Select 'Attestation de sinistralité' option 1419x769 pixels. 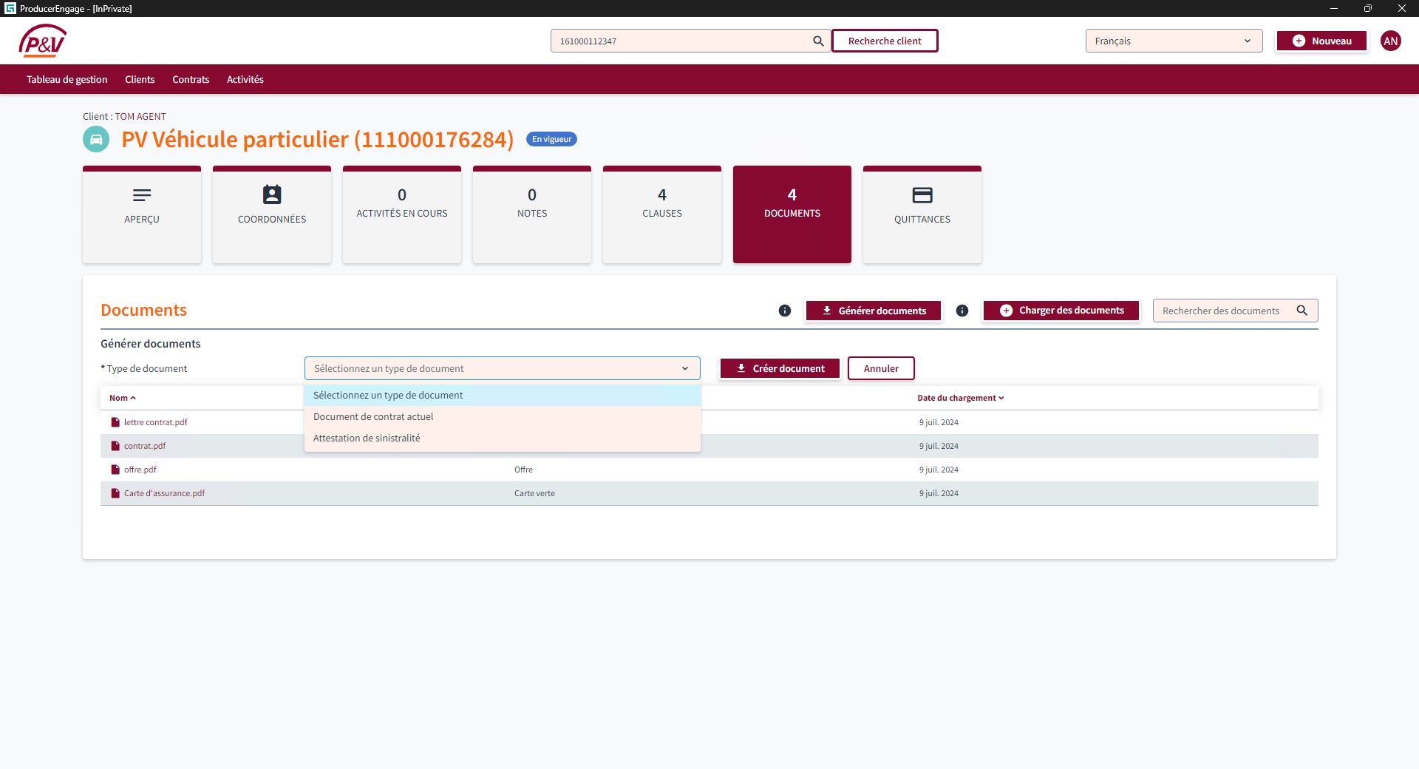click(x=503, y=438)
